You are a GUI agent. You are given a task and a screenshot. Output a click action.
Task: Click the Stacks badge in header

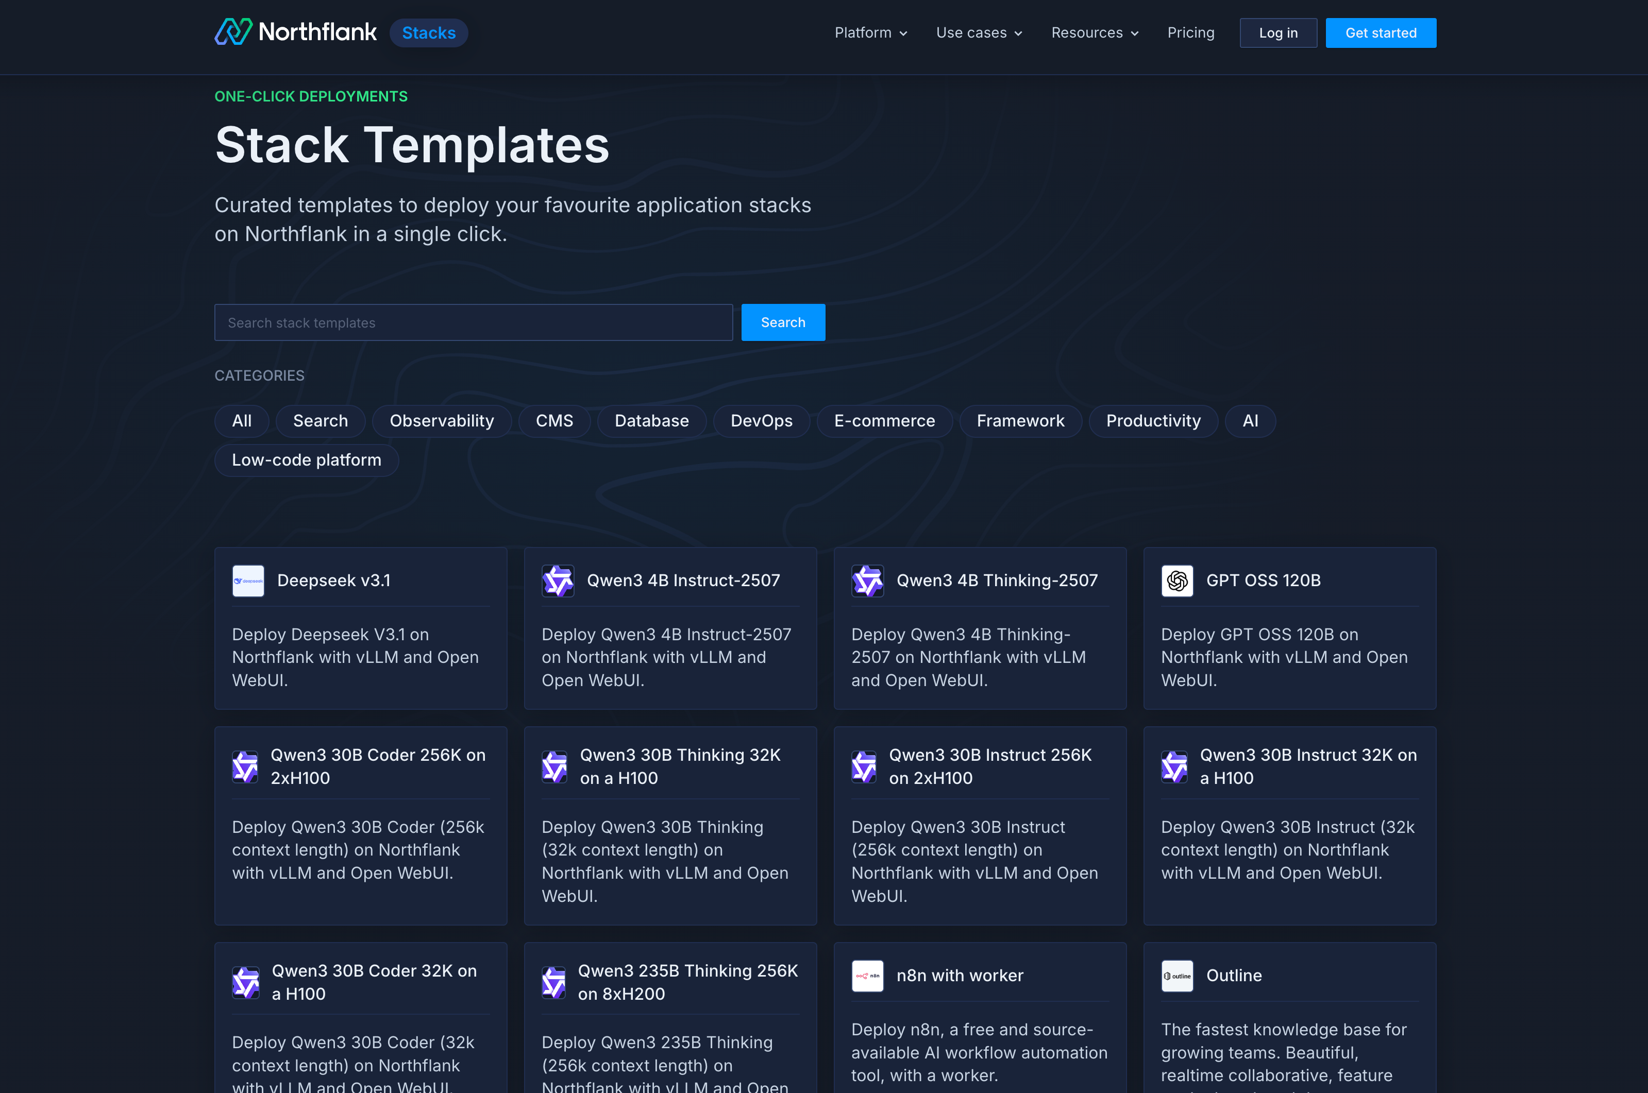(x=428, y=33)
